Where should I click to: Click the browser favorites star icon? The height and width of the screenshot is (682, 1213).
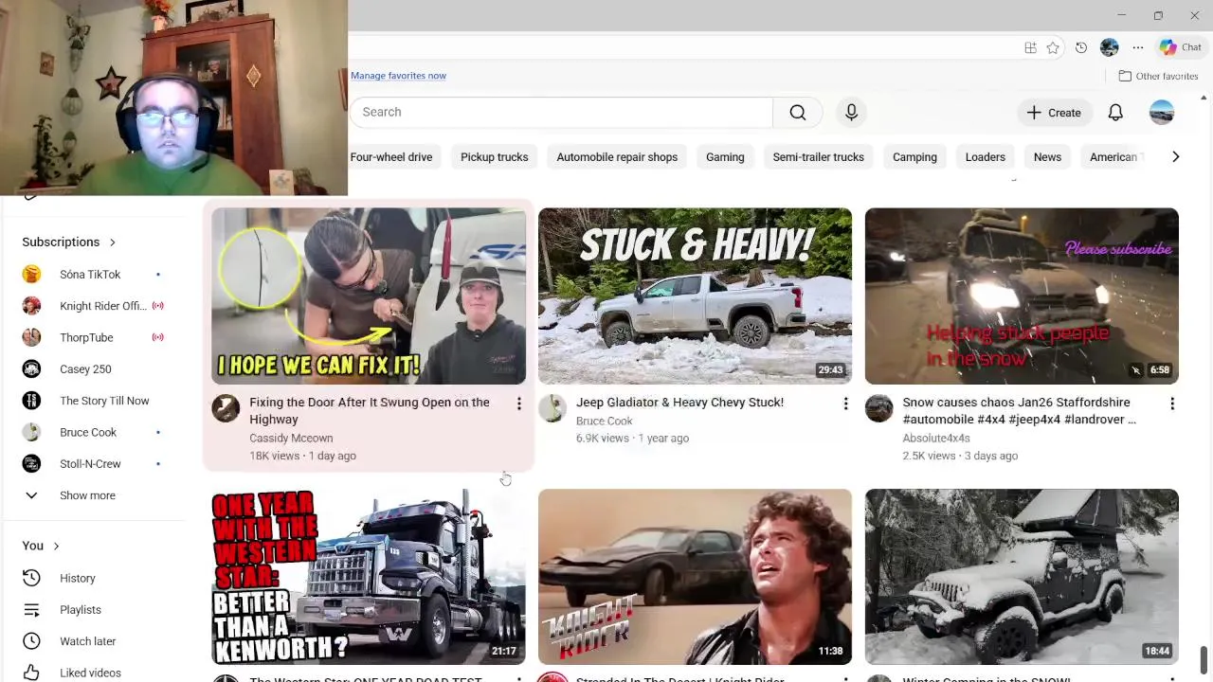coord(1053,47)
